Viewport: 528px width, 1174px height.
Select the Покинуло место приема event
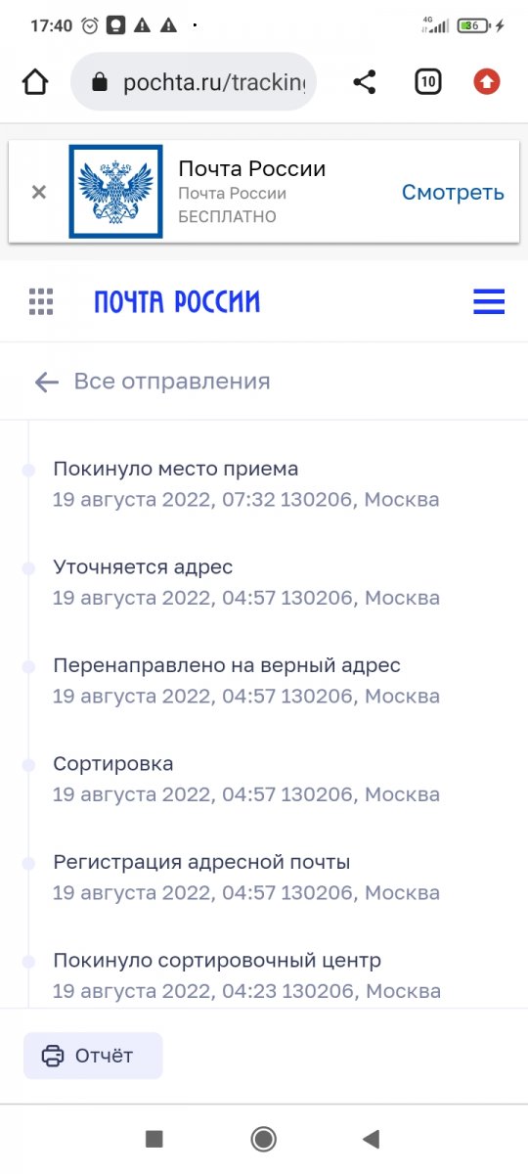tap(176, 469)
